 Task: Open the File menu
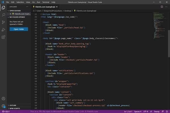tap(7, 2)
